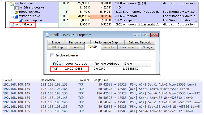Screen dimensions: 204x115
Task: Click the LISTENING state cell
Action: 130,69
